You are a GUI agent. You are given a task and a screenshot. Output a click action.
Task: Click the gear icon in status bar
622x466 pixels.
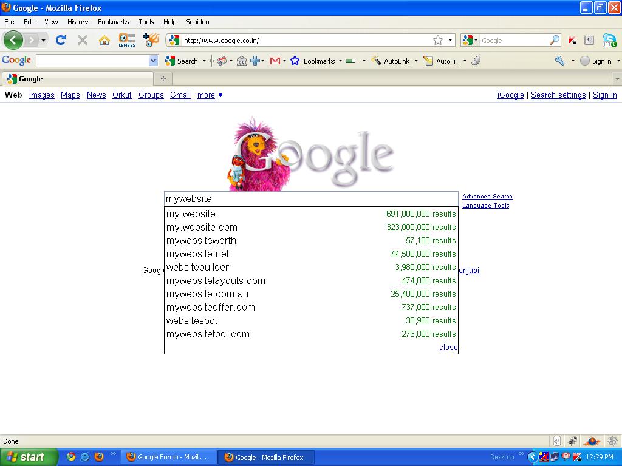pyautogui.click(x=612, y=441)
